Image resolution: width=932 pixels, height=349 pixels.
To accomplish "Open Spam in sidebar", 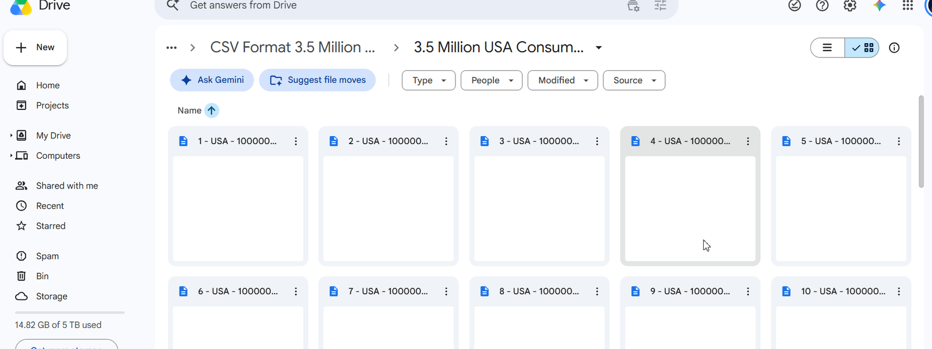I will [47, 256].
